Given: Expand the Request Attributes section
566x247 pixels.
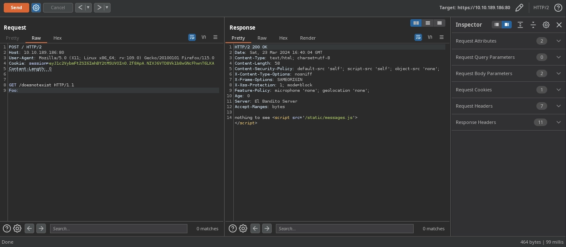Looking at the screenshot, I should tap(558, 41).
